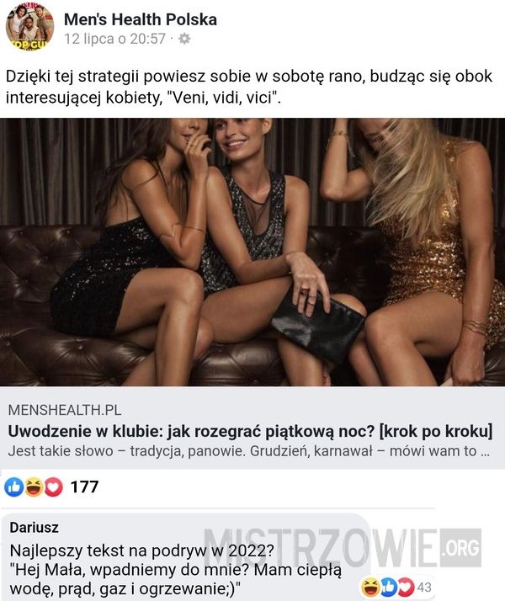This screenshot has width=505, height=601.
Task: Open the article photo of three women
Action: [x=252, y=252]
